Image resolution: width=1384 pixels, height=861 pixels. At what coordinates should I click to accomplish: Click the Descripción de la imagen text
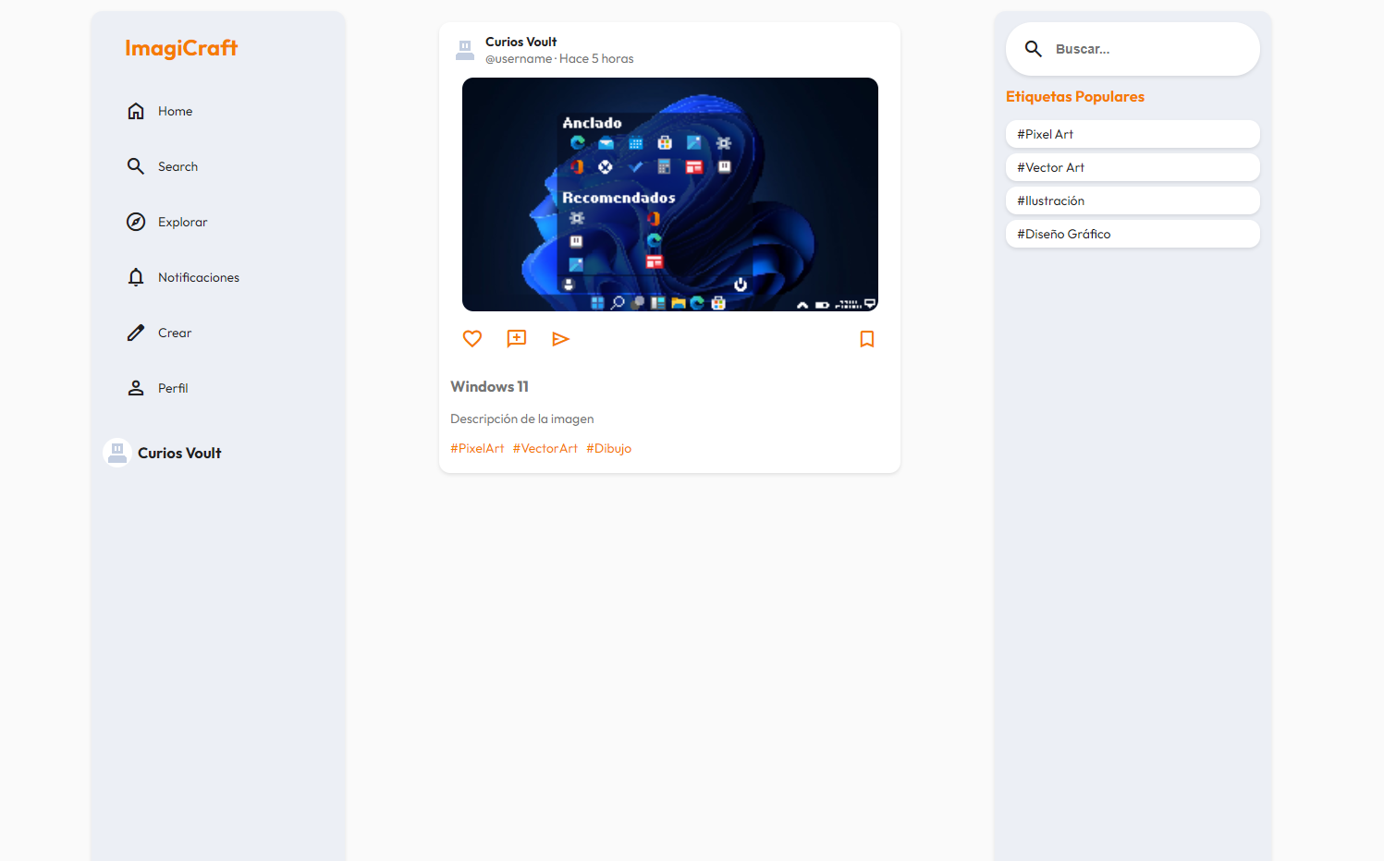(x=522, y=418)
